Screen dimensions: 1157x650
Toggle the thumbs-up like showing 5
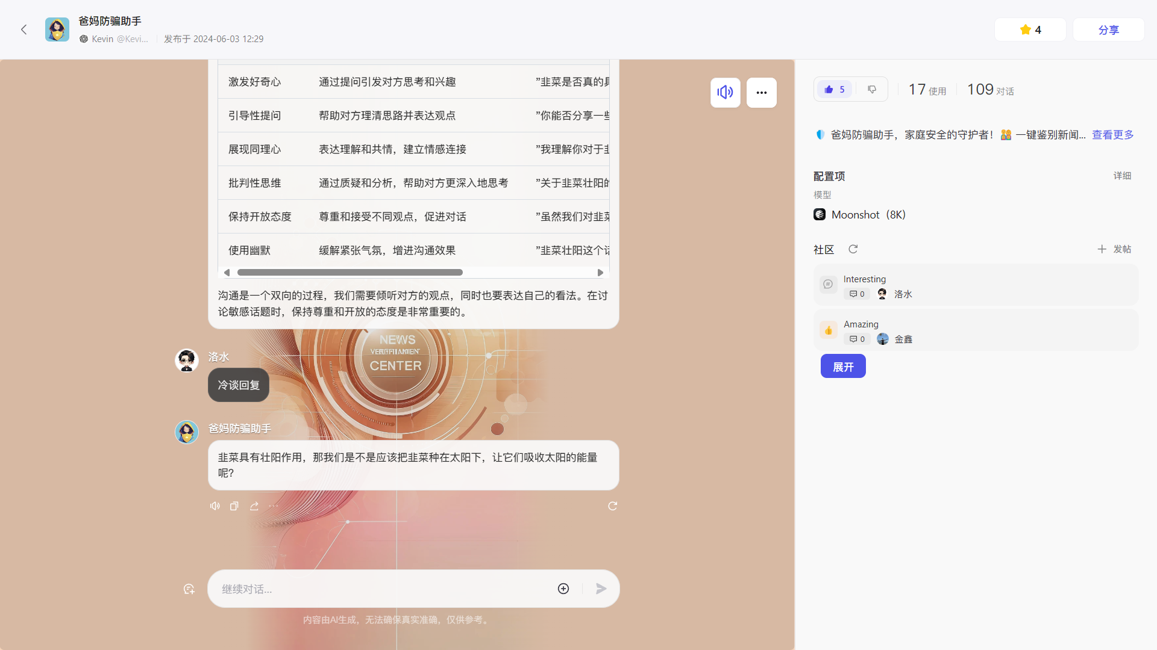[x=835, y=89]
